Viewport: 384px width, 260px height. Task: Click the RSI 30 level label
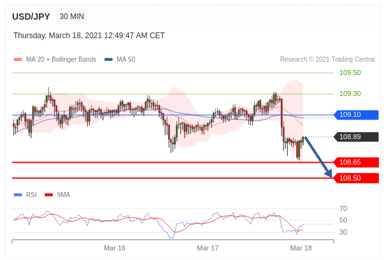343,232
